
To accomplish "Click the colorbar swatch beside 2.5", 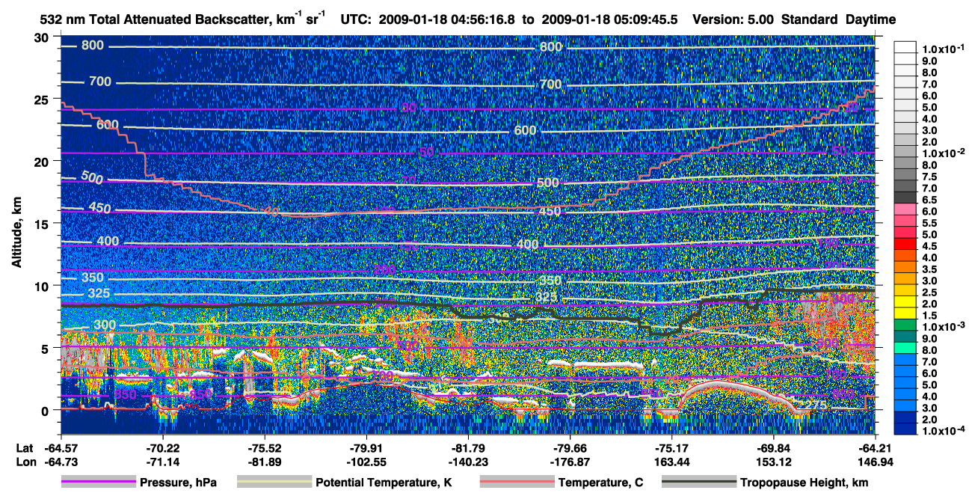I will [x=905, y=290].
